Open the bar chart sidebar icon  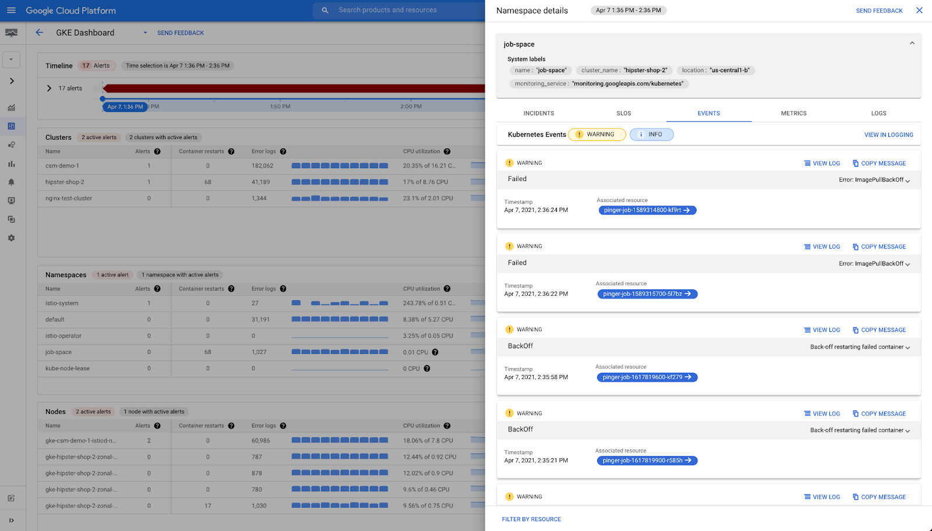[11, 164]
